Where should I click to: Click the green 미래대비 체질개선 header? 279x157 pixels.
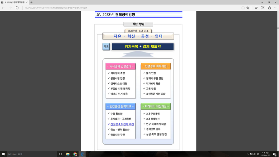(x=156, y=106)
